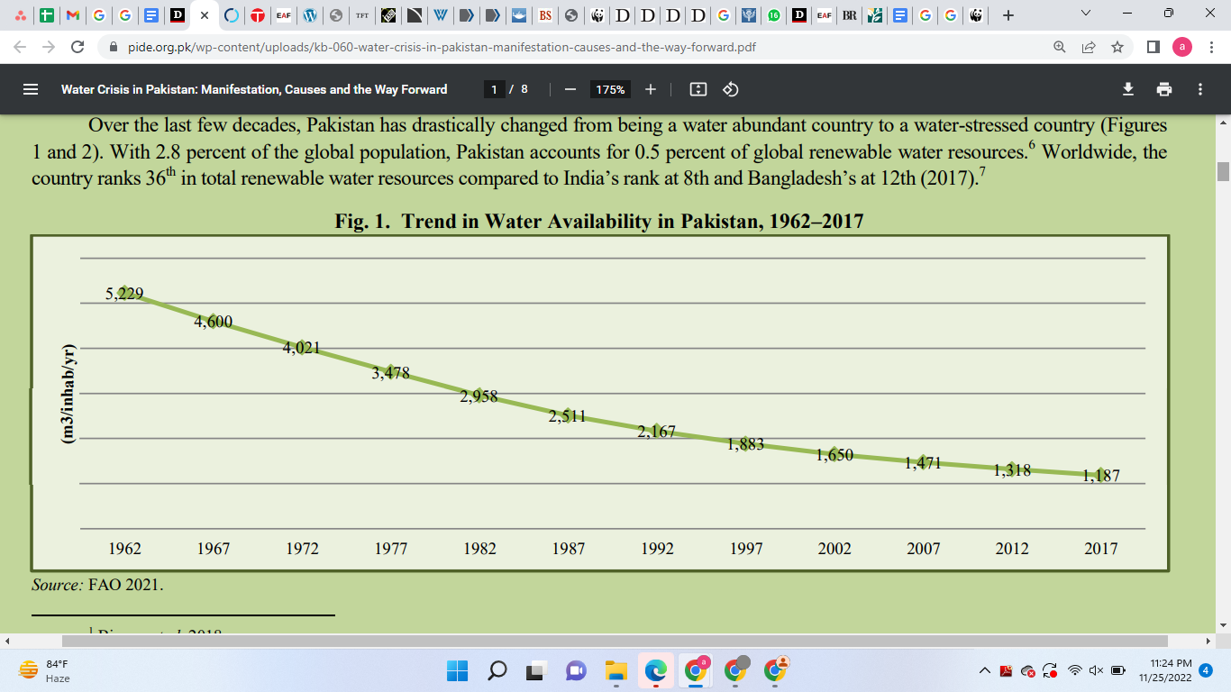The height and width of the screenshot is (692, 1231).
Task: Print the PDF document
Action: coord(1164,89)
